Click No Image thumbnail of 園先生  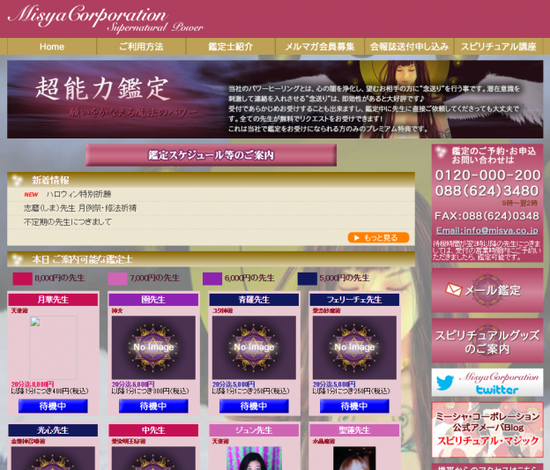pos(153,347)
